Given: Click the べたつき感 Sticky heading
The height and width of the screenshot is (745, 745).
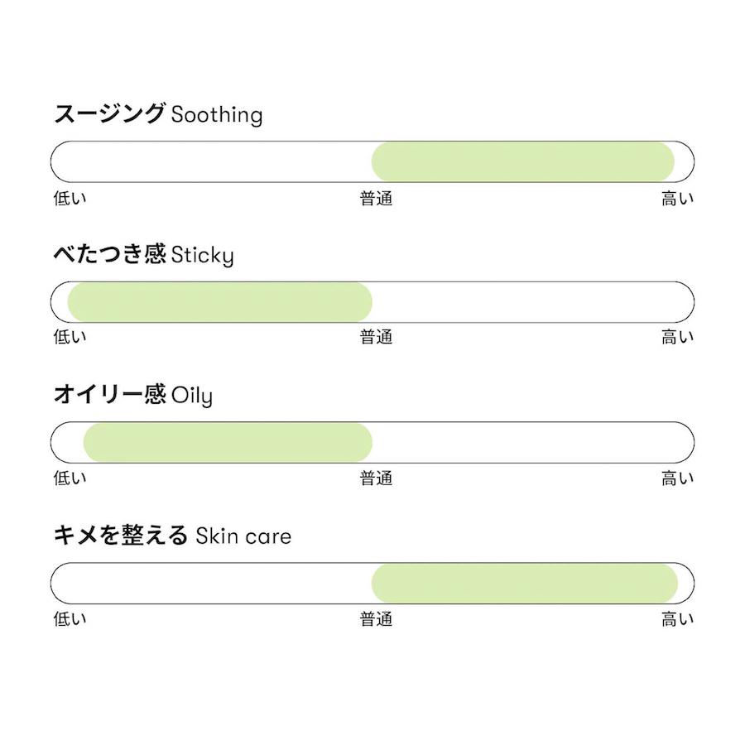Looking at the screenshot, I should click(143, 254).
